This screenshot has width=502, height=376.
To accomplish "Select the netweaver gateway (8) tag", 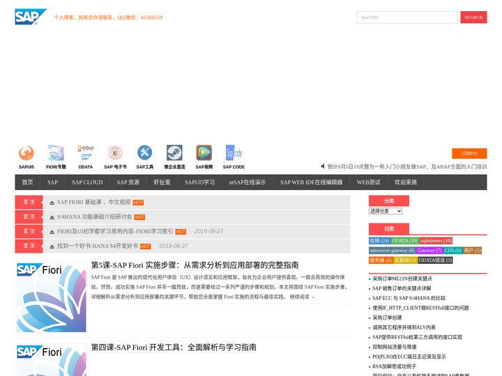I will pyautogui.click(x=392, y=251).
